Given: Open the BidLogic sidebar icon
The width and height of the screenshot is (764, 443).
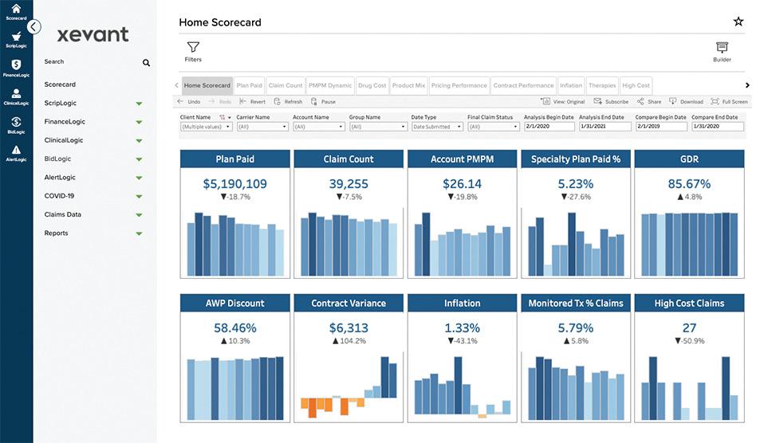Looking at the screenshot, I should tap(16, 122).
